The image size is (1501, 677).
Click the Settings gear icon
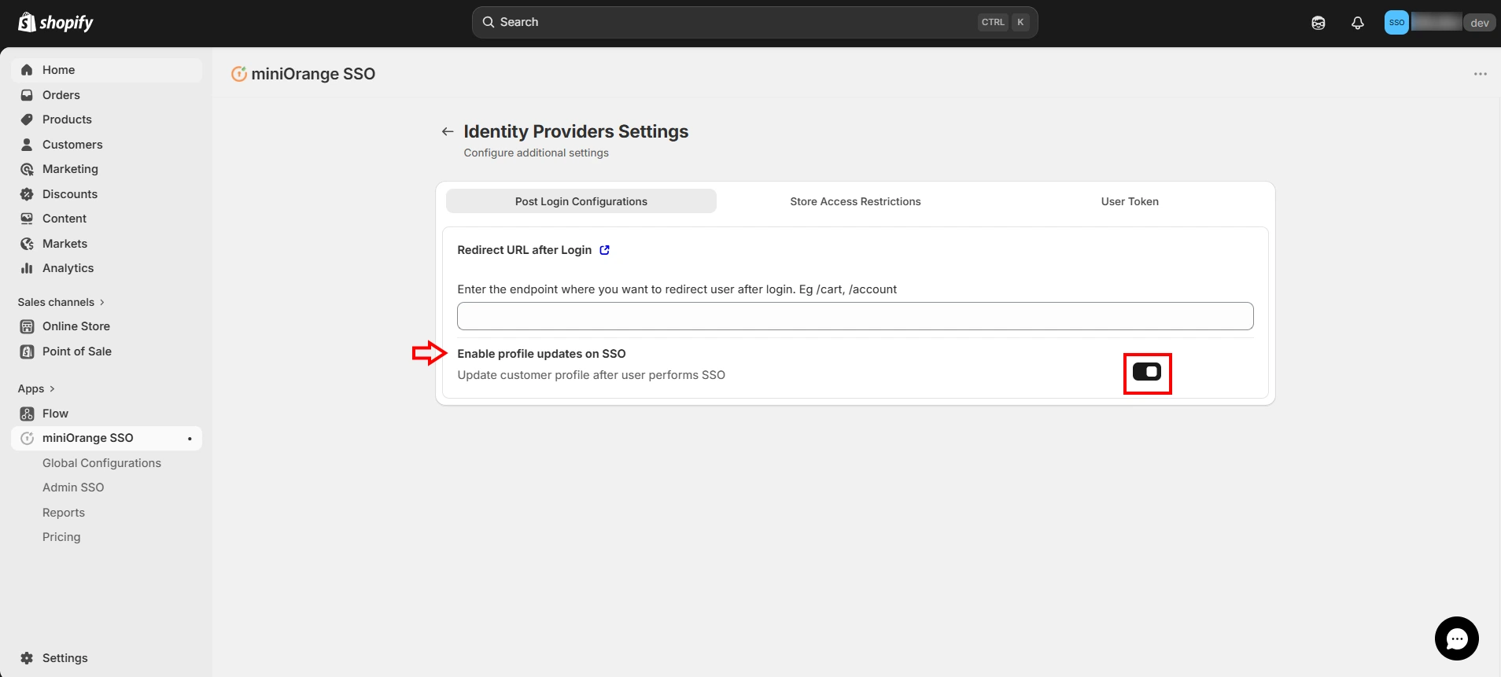pyautogui.click(x=27, y=658)
